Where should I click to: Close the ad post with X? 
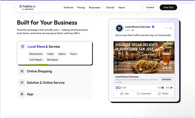click(x=171, y=28)
